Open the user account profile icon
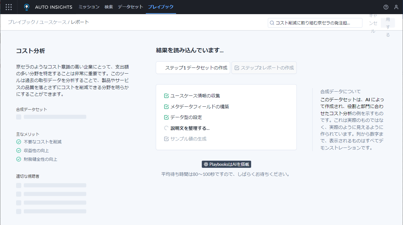The width and height of the screenshot is (403, 225). (396, 7)
